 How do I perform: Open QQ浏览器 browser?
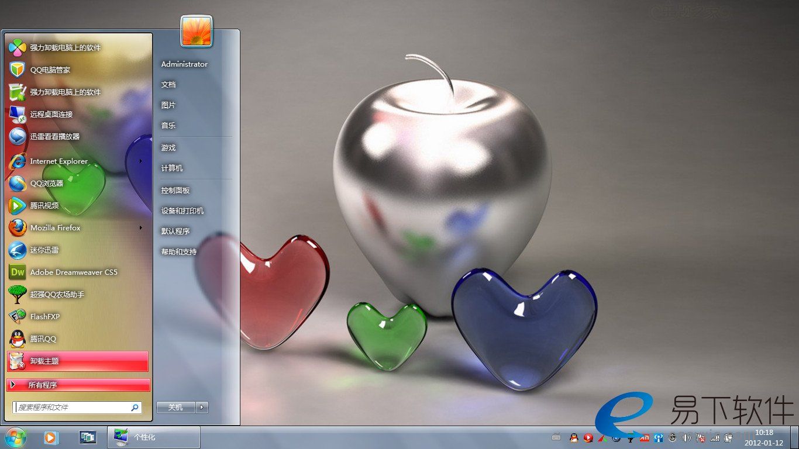tap(77, 183)
